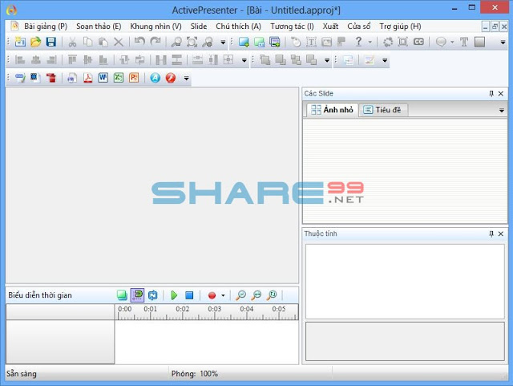This screenshot has width=513, height=386.
Task: Export to Microsoft Excel icon
Action: pos(119,78)
